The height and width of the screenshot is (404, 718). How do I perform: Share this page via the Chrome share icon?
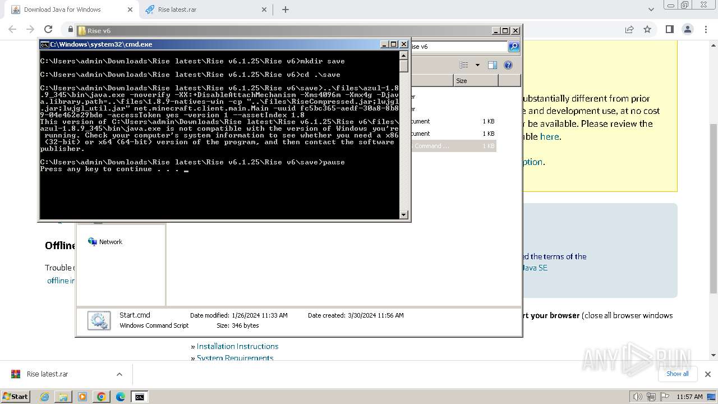(x=629, y=29)
